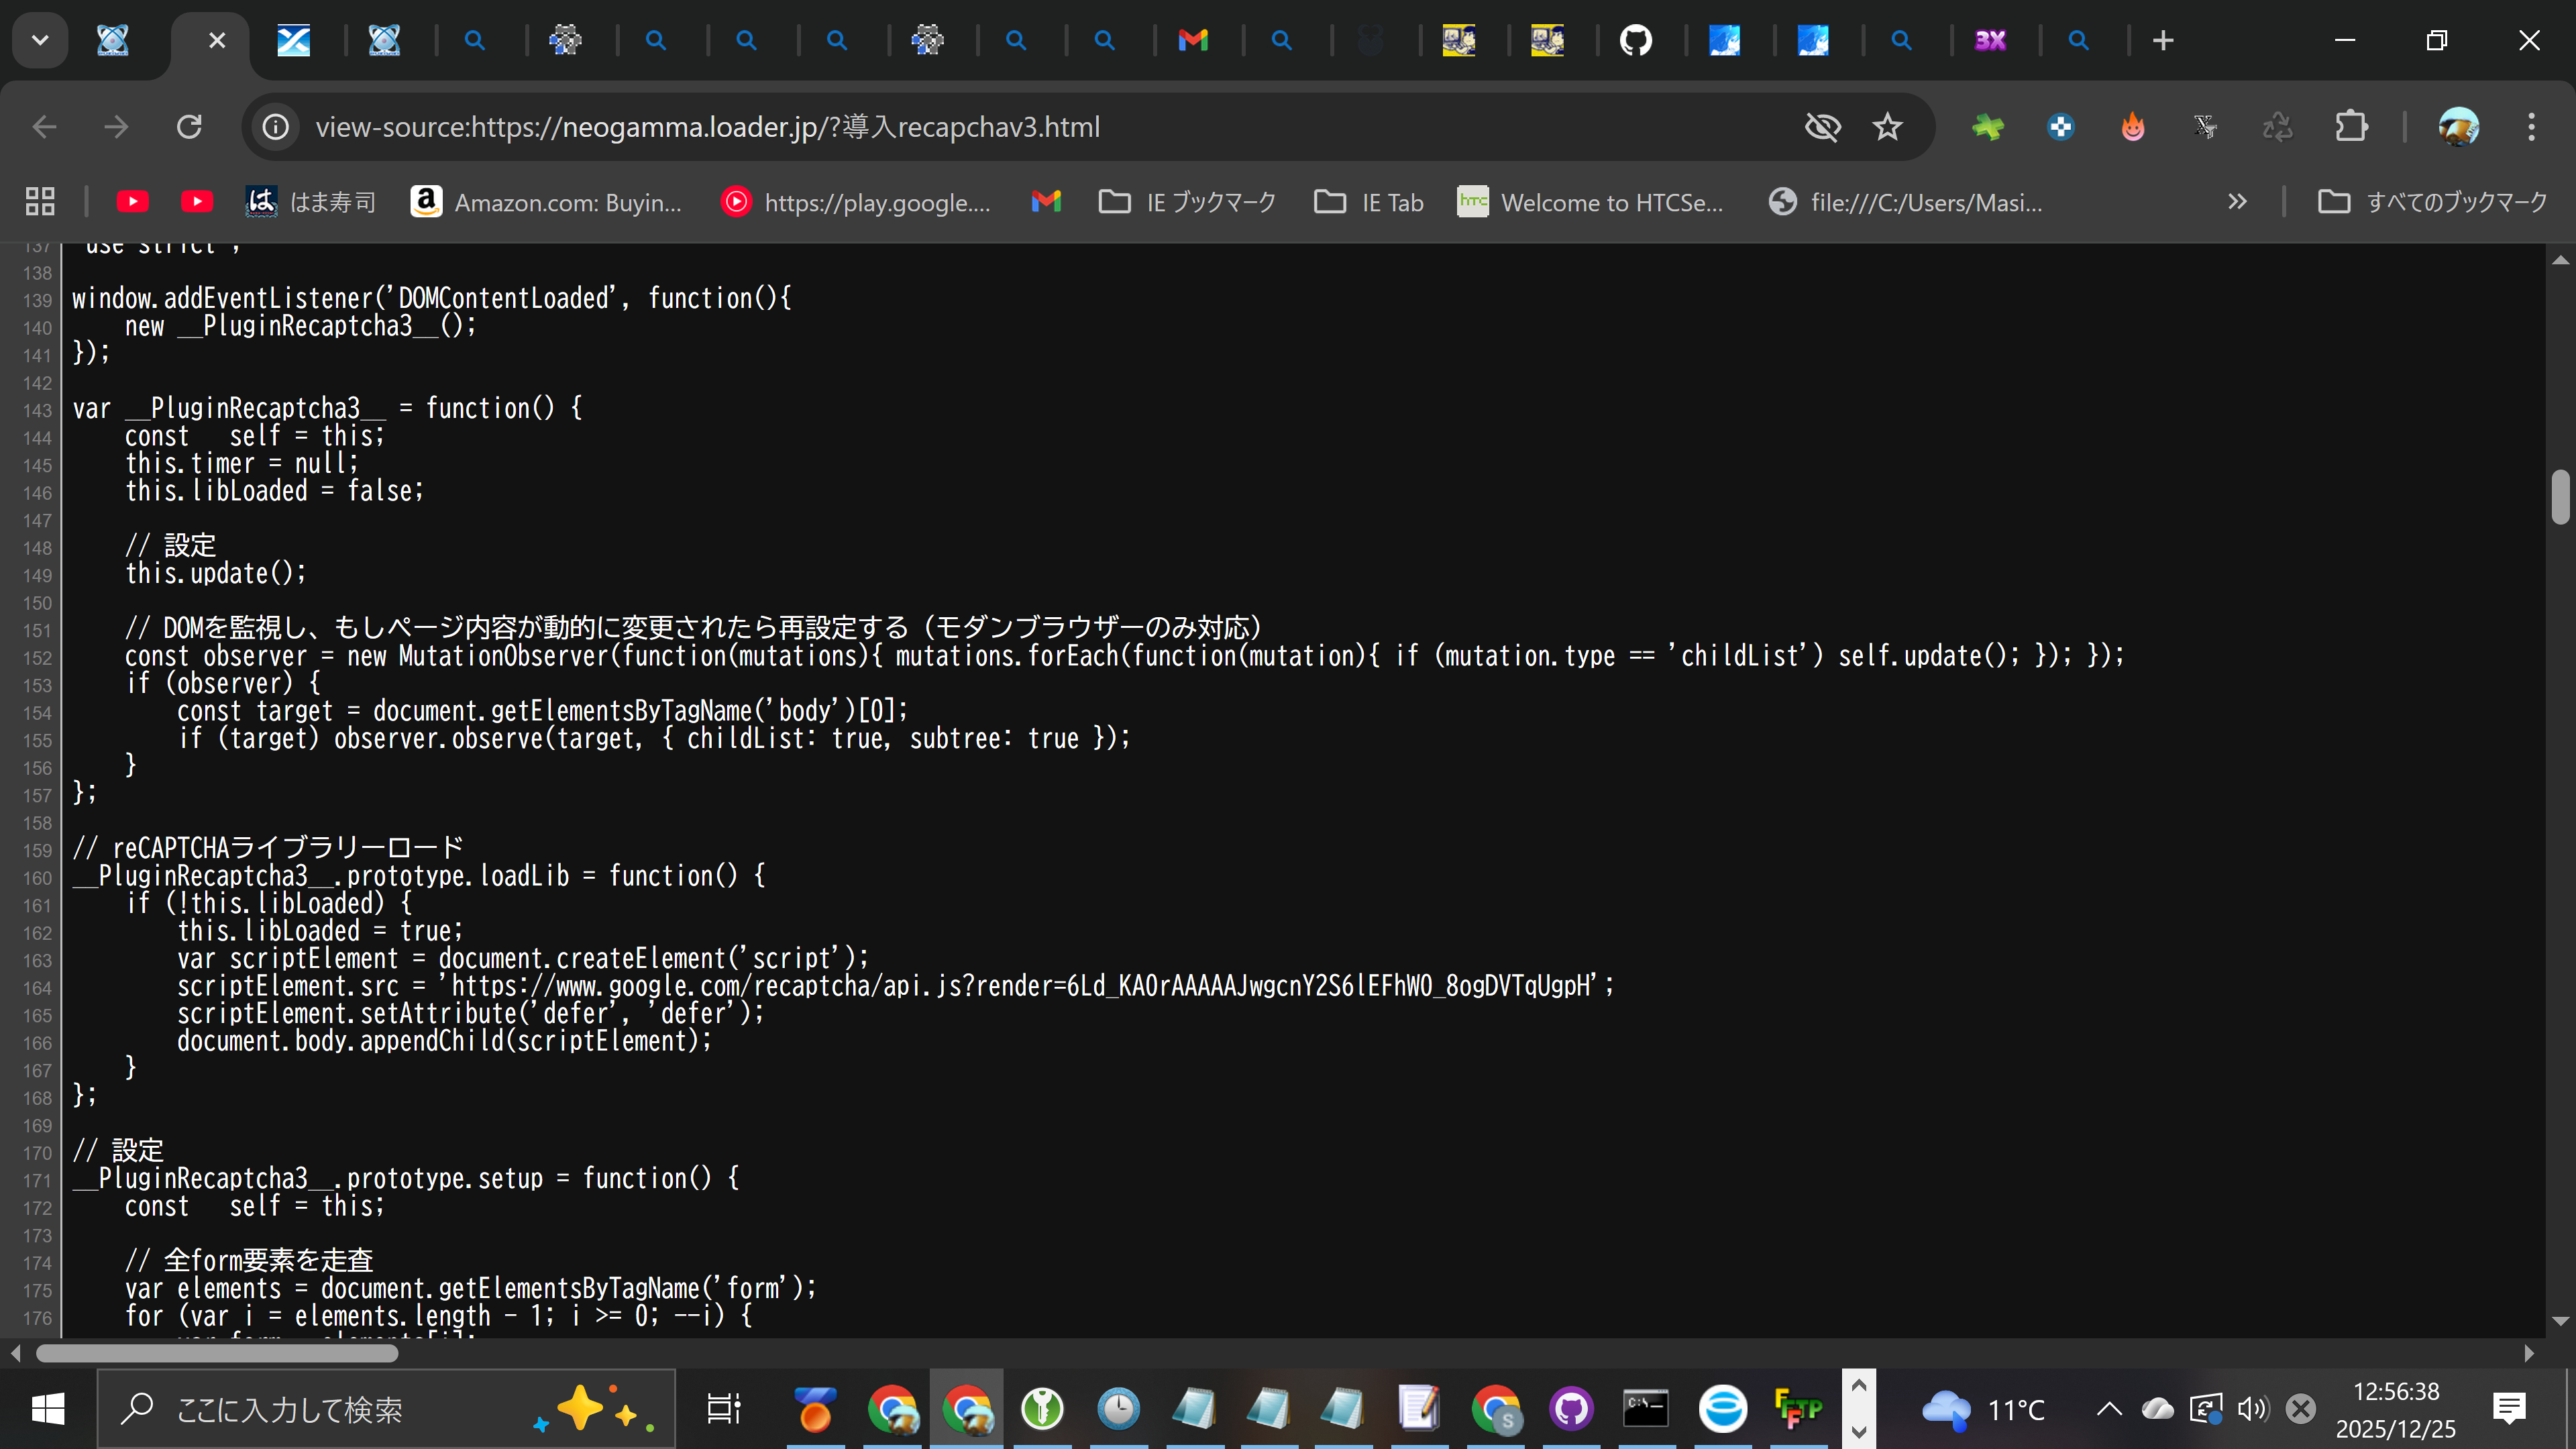
Task: Click the Windows taskbar search field
Action: coord(290,1409)
